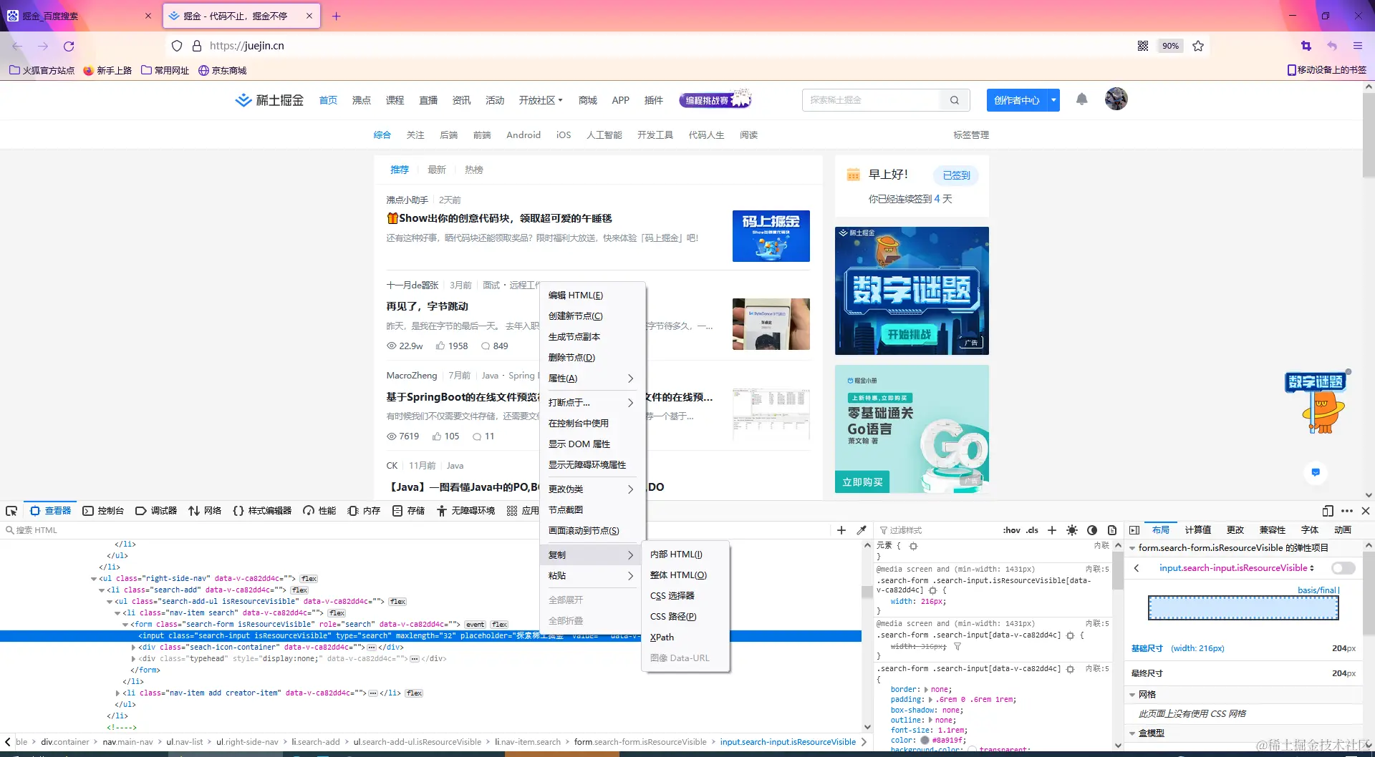Click the screenshot icon in the address bar
This screenshot has height=757, width=1375.
(1306, 45)
